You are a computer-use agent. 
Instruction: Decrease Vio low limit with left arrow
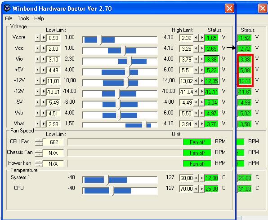tap(38, 59)
